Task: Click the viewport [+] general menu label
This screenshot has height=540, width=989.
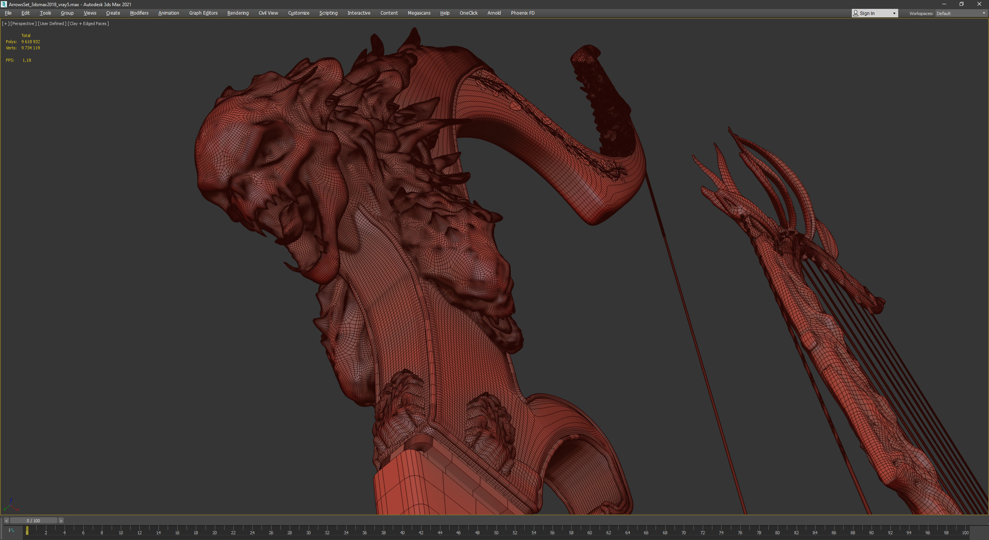Action: click(x=5, y=24)
